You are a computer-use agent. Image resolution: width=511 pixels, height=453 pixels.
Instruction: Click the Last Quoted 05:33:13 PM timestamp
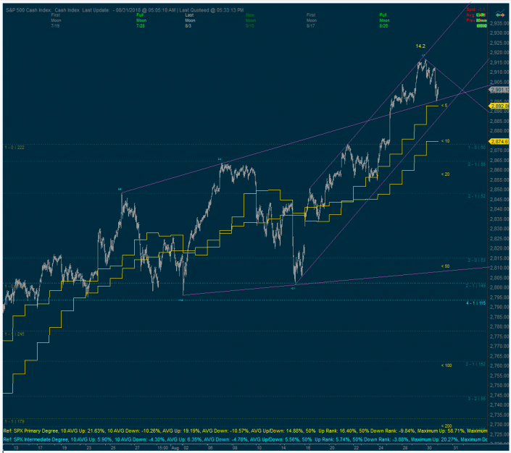(212, 10)
